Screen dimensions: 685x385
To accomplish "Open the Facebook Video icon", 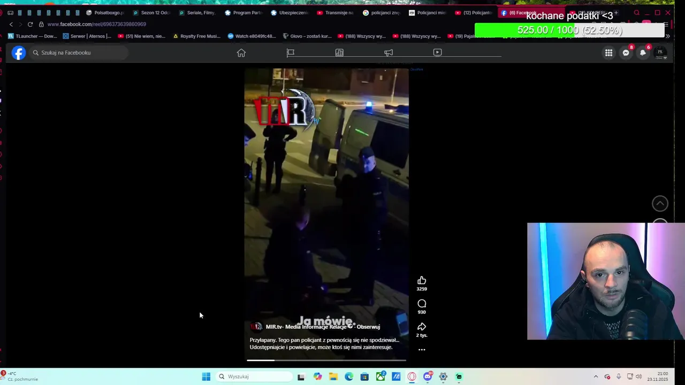I will [437, 52].
